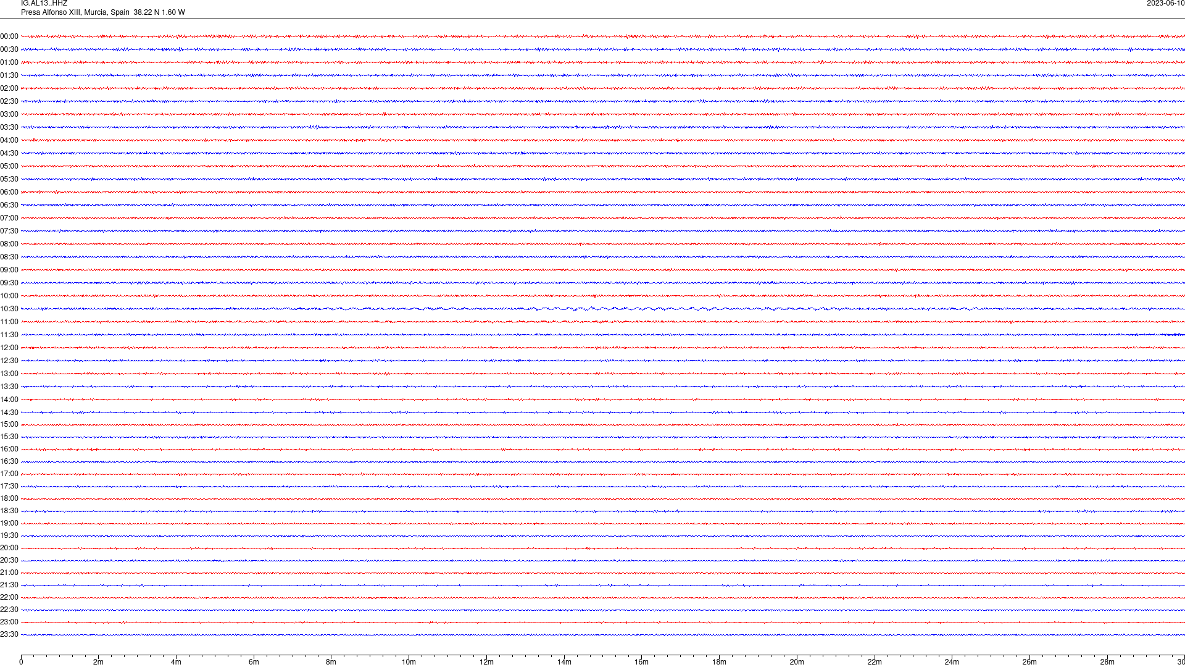Select the 14:00 trace time label
This screenshot has height=667, width=1185.
coord(9,400)
